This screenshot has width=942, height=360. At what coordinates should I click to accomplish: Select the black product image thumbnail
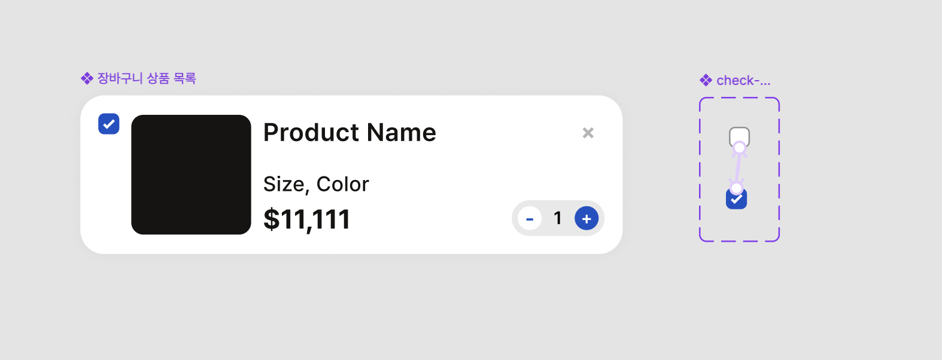(191, 175)
